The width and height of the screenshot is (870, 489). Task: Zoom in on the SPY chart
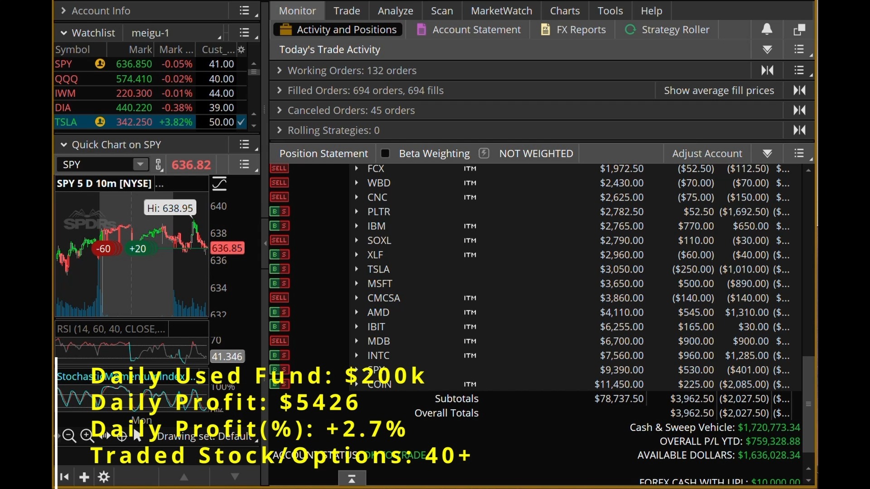(87, 436)
